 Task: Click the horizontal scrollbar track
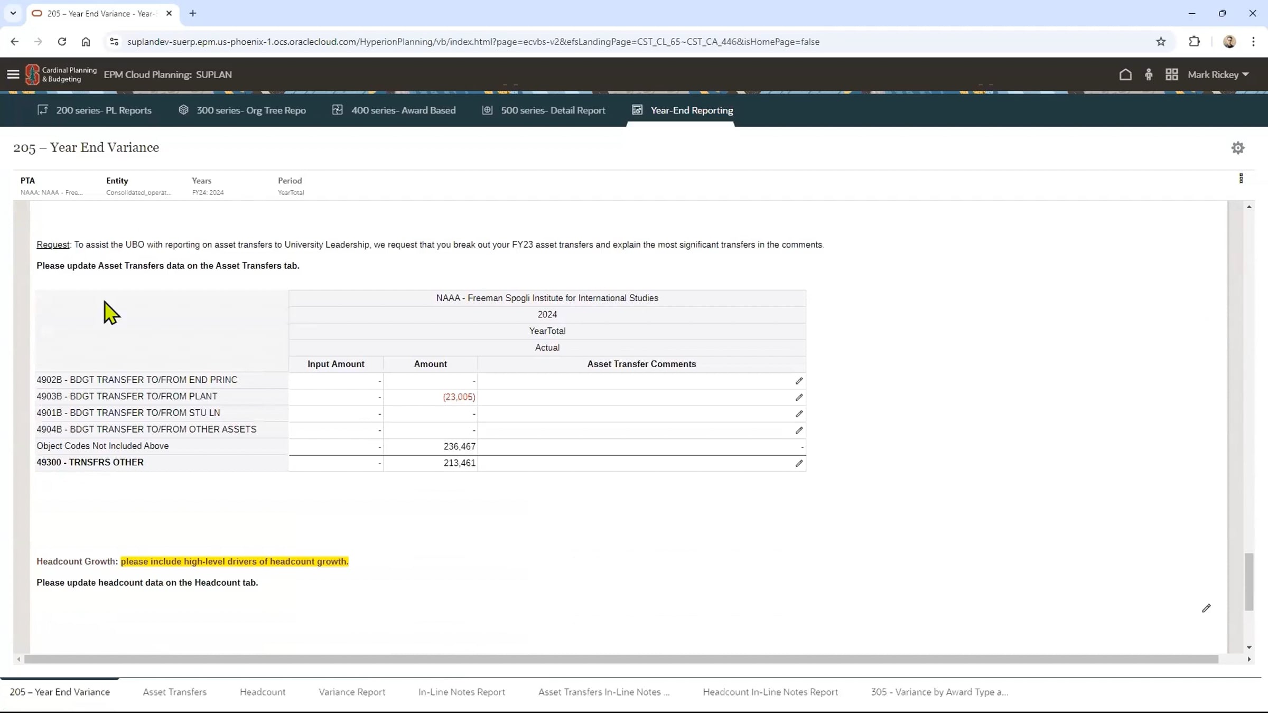[621, 659]
